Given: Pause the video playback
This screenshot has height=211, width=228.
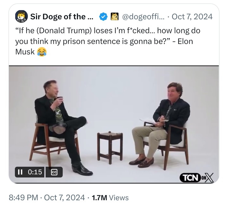Looking at the screenshot, I should pyautogui.click(x=20, y=172).
